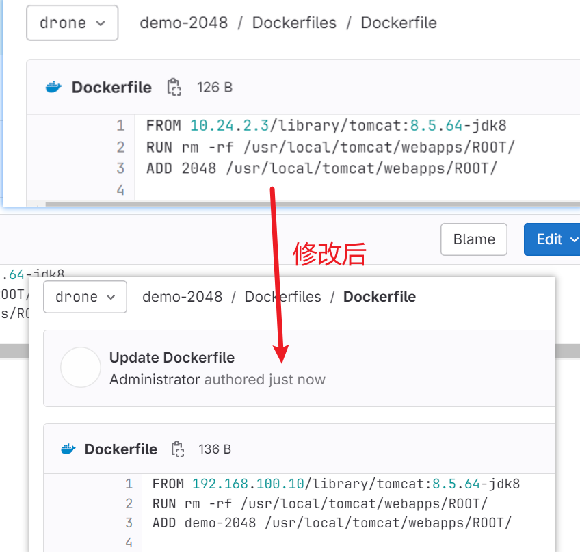Viewport: 580px width, 552px height.
Task: Click the '136 B' file size text
Action: click(215, 449)
